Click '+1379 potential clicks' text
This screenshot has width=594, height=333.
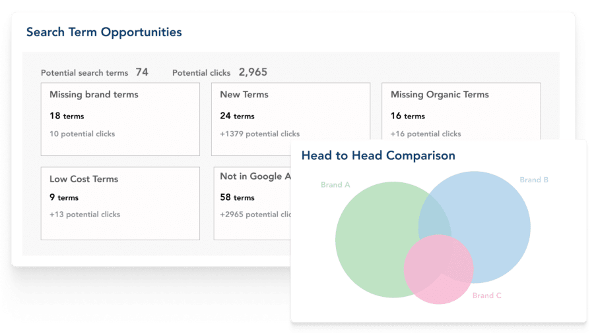coord(260,134)
